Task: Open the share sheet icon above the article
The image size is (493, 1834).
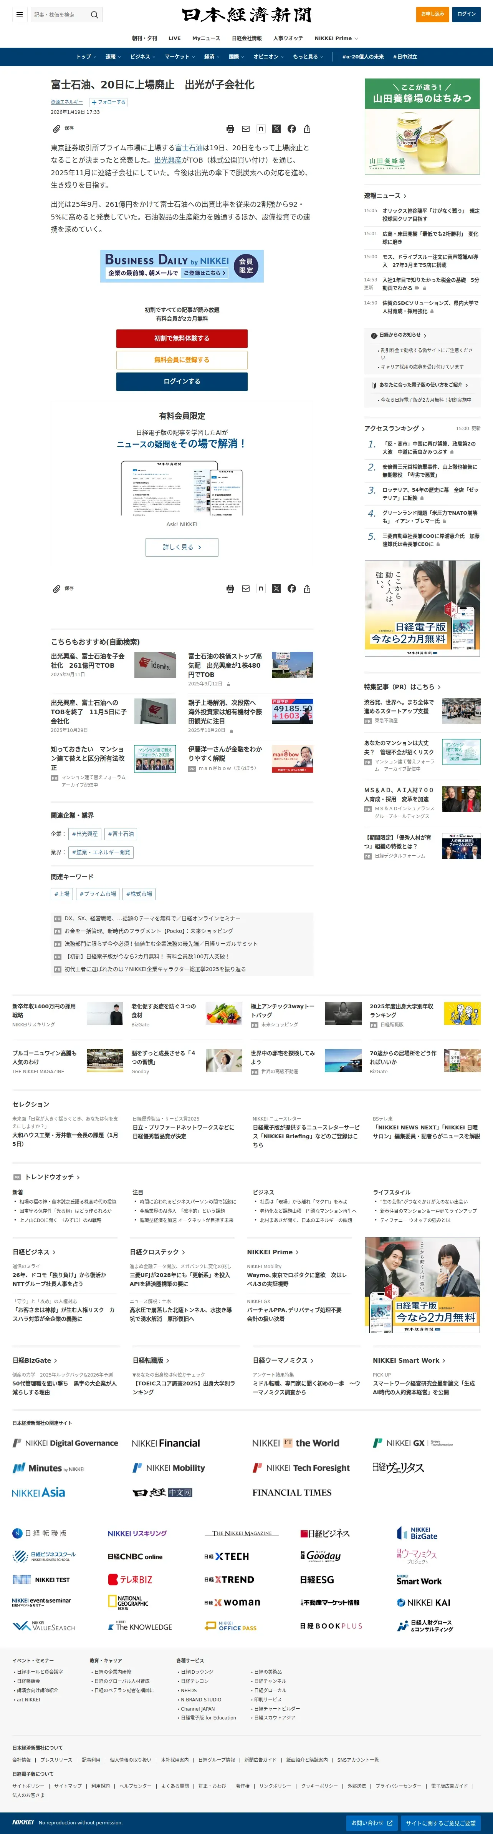Action: [x=307, y=129]
